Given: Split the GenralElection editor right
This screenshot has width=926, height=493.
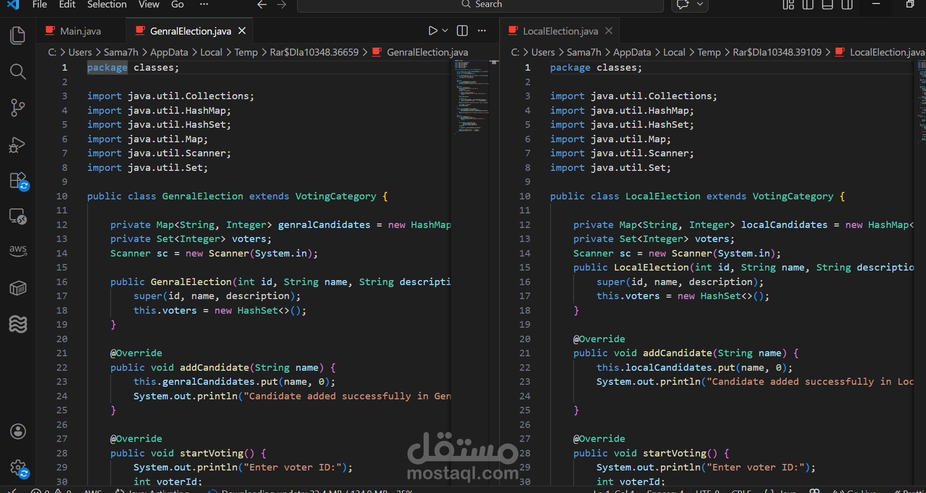Looking at the screenshot, I should pos(462,31).
